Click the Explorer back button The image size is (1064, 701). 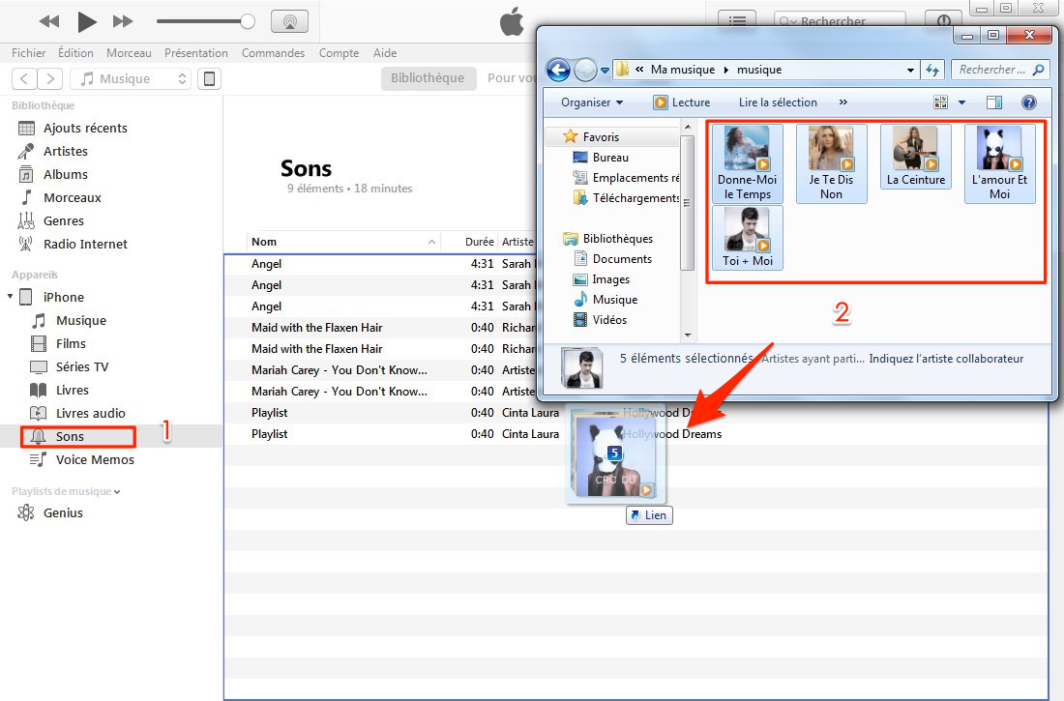click(558, 70)
